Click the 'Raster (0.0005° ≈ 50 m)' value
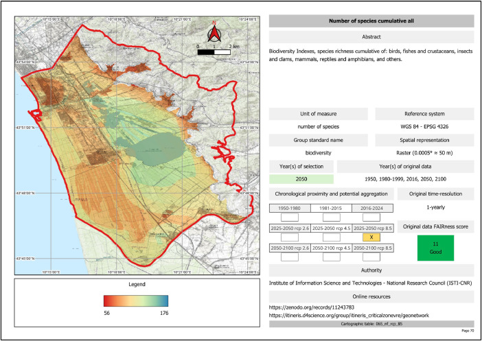482x341 pixels. point(424,153)
